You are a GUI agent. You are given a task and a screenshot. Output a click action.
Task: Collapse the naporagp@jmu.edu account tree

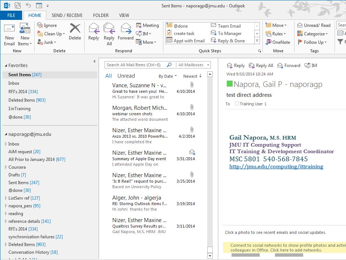[x=6, y=134]
